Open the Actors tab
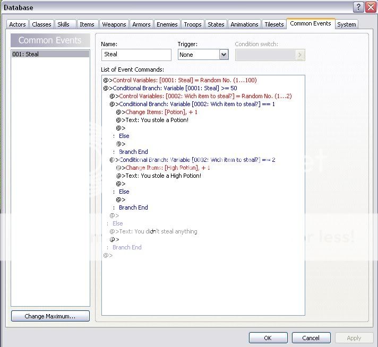378x347 pixels. click(x=18, y=24)
